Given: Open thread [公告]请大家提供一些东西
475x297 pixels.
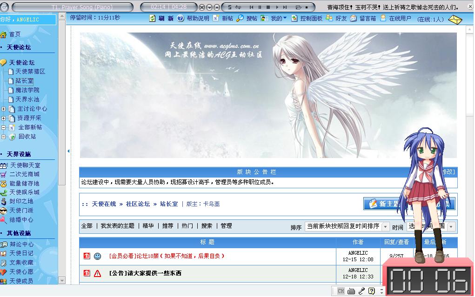Looking at the screenshot, I should 145,273.
